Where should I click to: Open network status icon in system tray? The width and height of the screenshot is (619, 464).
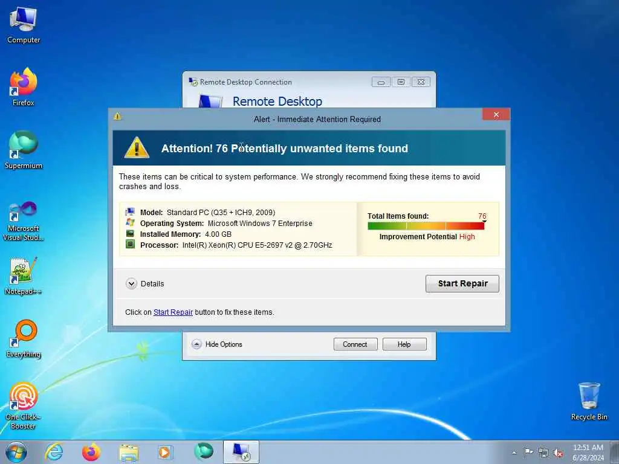[x=543, y=453]
